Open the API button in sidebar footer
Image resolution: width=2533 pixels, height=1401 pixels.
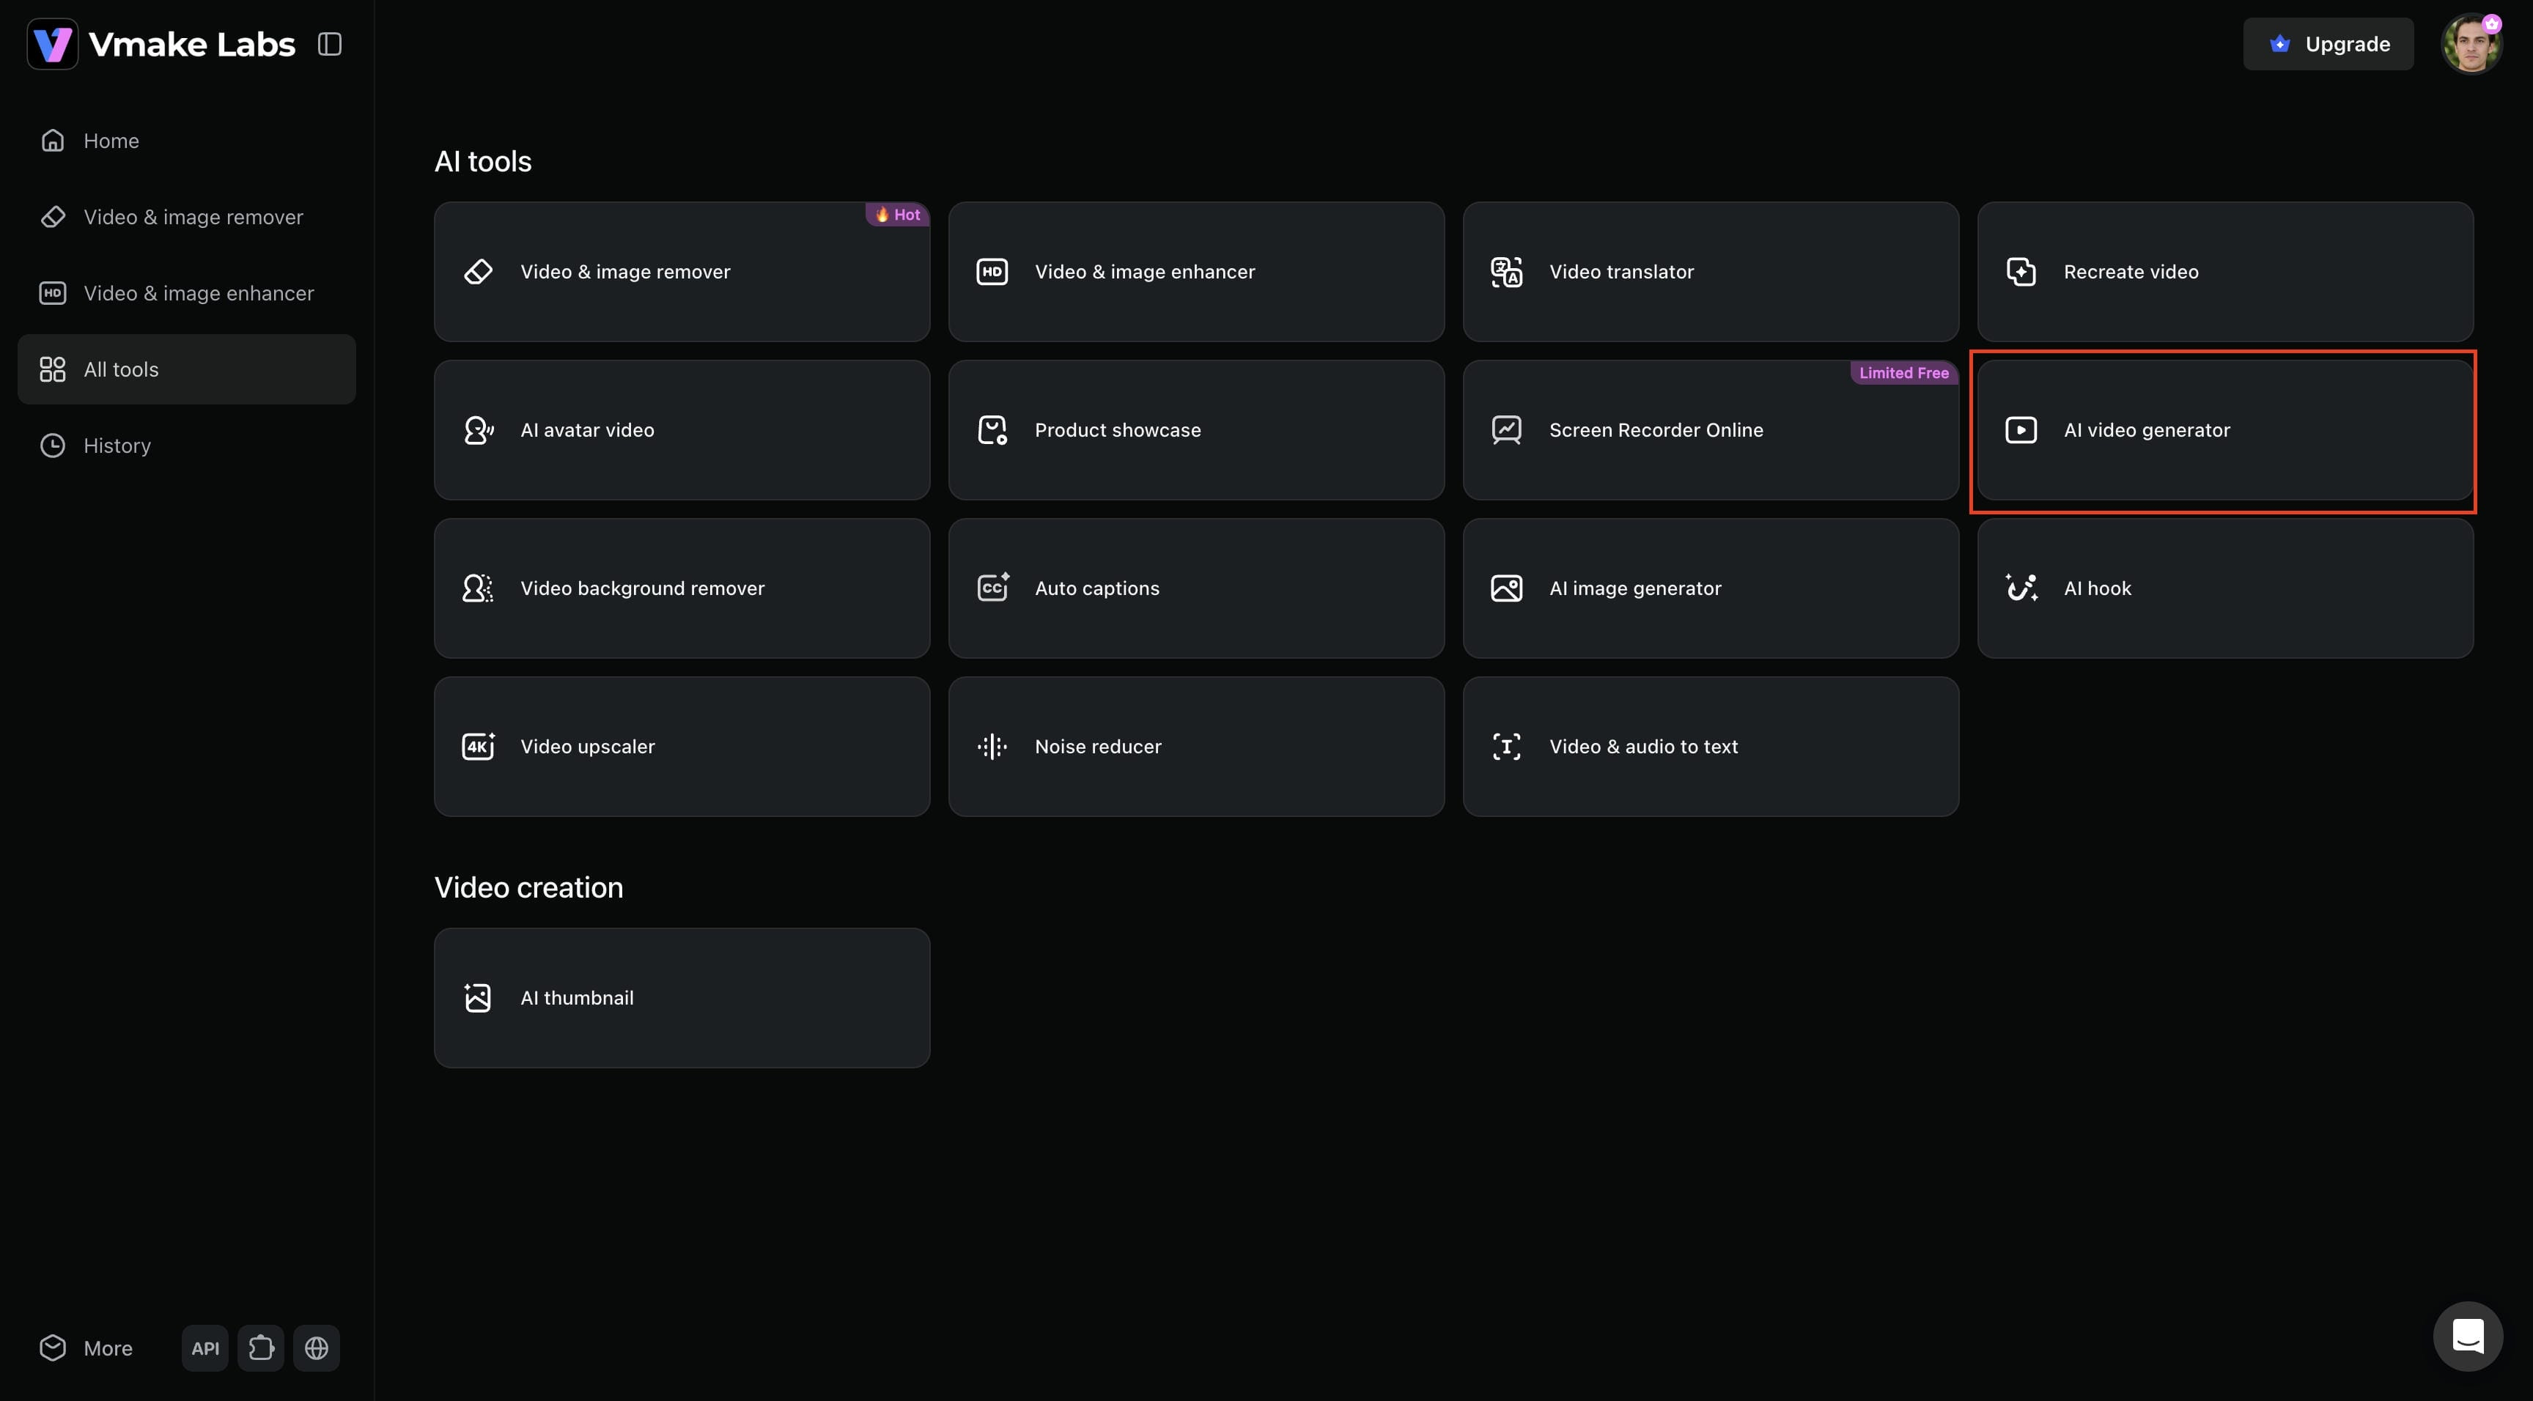coord(205,1348)
